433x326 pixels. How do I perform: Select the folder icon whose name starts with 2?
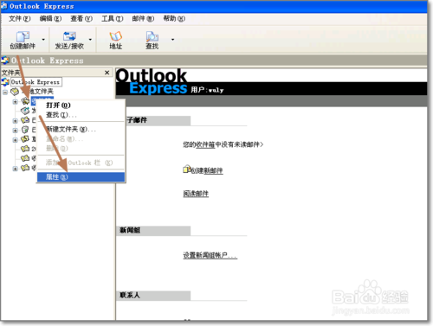point(25,149)
